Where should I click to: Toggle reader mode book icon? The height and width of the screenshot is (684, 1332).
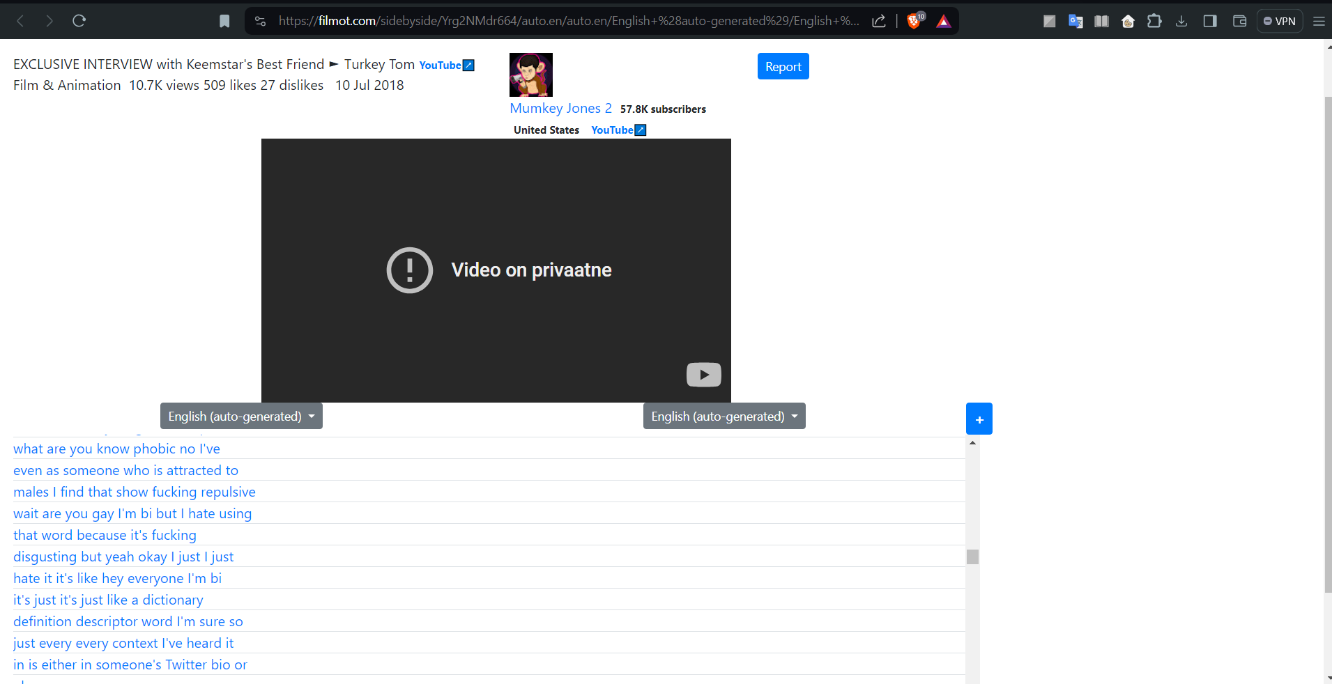click(x=1101, y=21)
